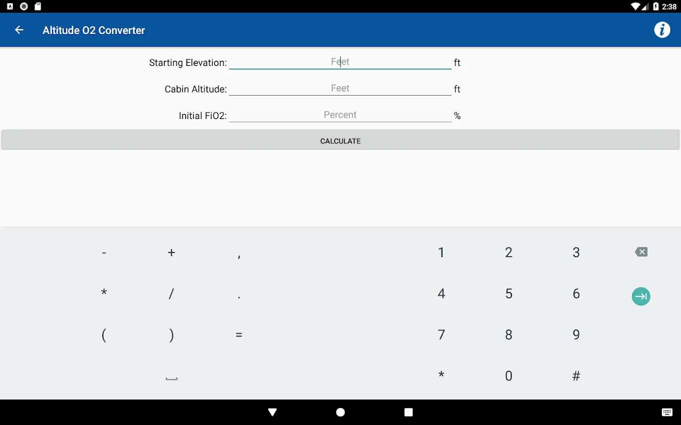Tap the Wi-Fi status icon
Screen dimensions: 681x425
[x=635, y=6]
